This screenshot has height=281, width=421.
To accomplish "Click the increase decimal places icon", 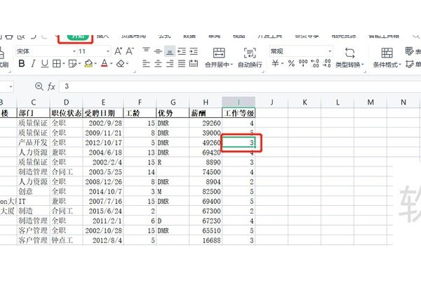I will pyautogui.click(x=315, y=64).
